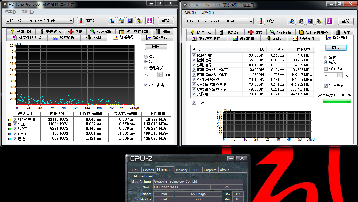The image size is (358, 202).
Task: Click purple down-arrow icon in right HD Tune window
Action: click(x=329, y=21)
